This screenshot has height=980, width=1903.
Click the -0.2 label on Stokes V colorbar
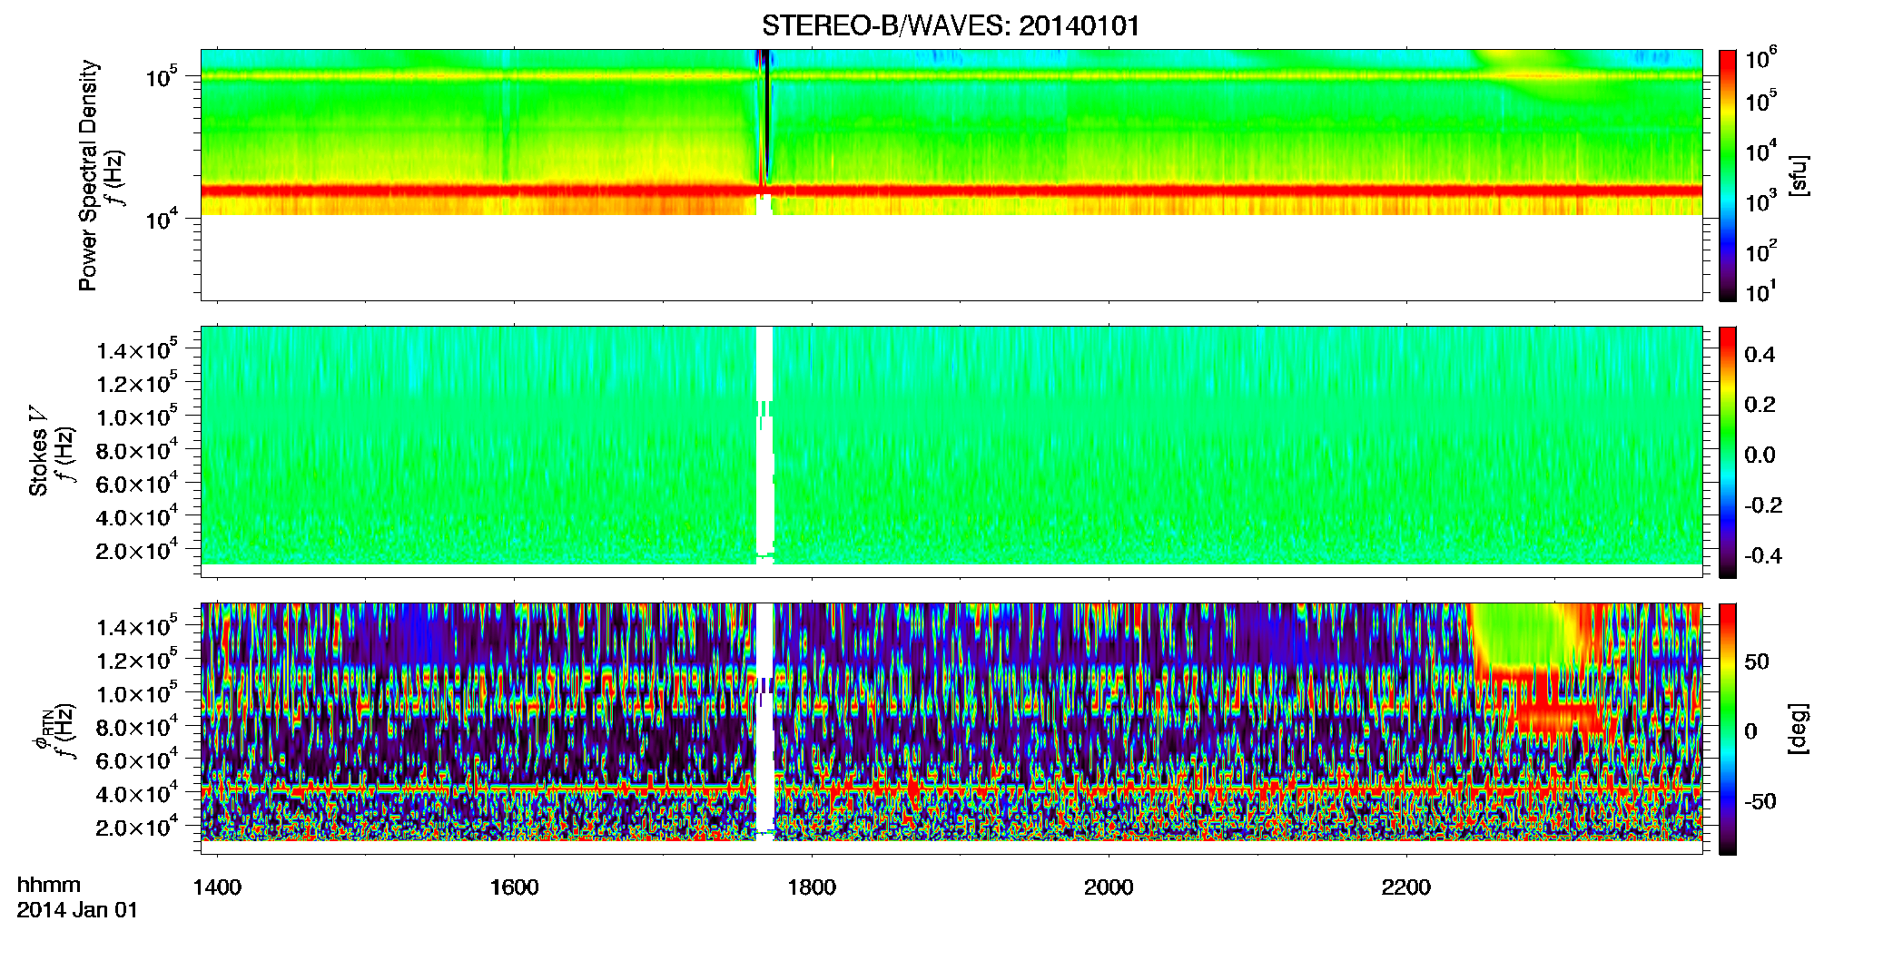(1763, 505)
